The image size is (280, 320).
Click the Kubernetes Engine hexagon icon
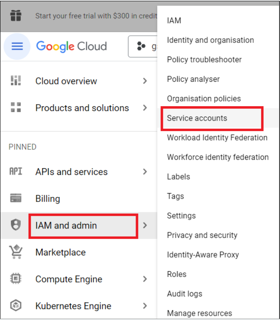[x=16, y=305]
